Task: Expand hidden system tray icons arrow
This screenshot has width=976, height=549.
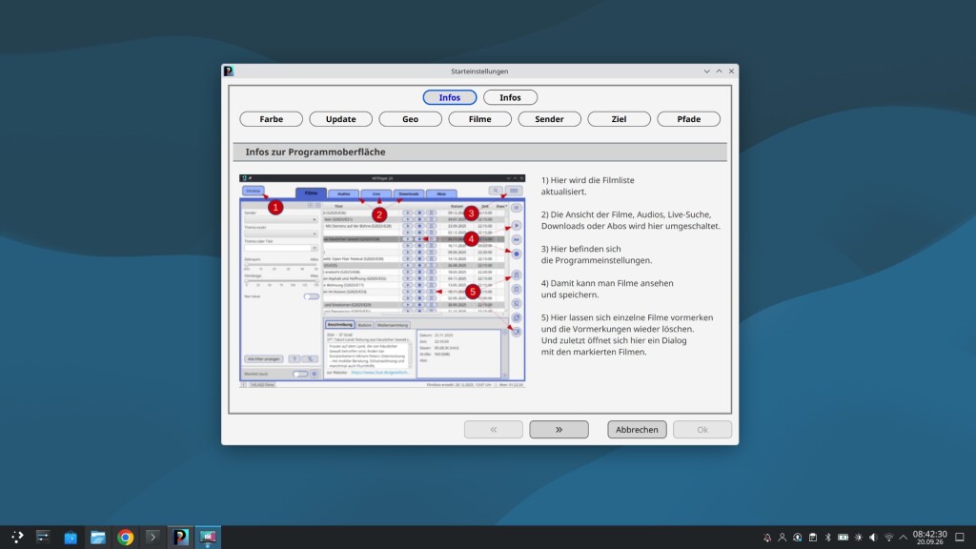Action: [x=904, y=538]
